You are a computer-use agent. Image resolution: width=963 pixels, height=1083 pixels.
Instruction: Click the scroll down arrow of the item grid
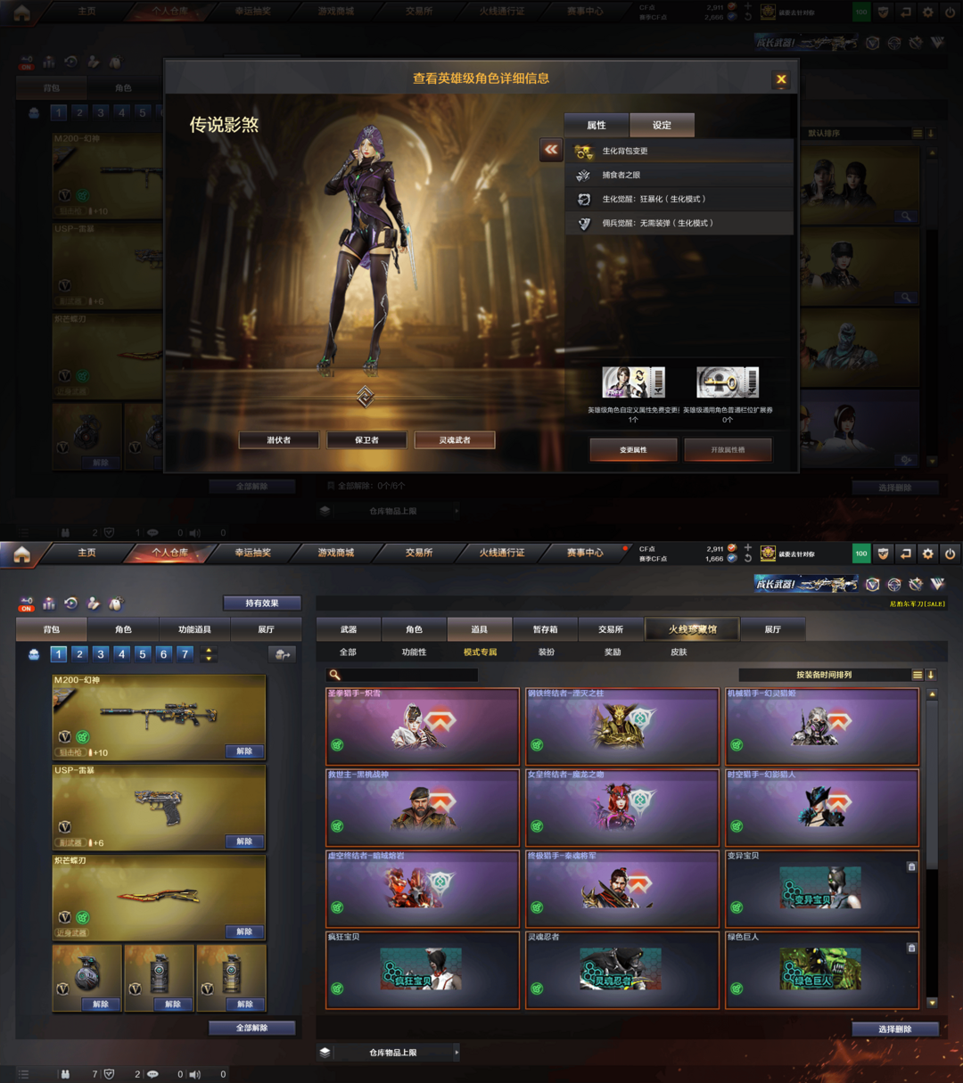pyautogui.click(x=932, y=1003)
